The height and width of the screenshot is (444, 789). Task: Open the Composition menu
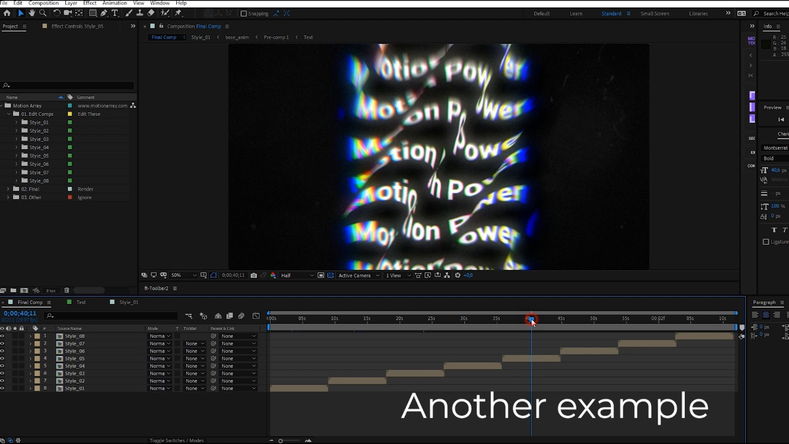tap(43, 3)
